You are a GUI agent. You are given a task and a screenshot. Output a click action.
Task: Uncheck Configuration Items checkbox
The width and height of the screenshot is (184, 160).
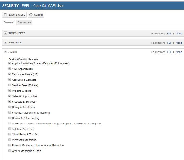(x=10, y=107)
